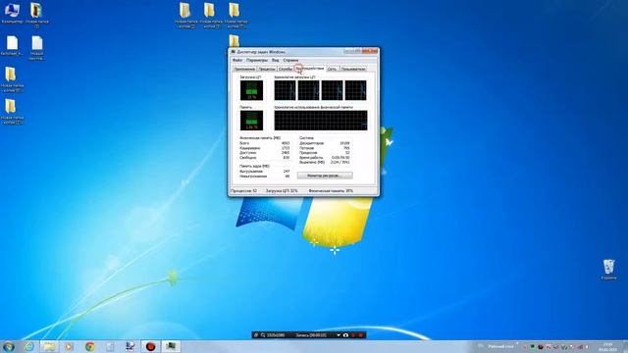Screen dimensions: 628x353
Task: Select the "Кэшировано" memory row
Action: coord(264,148)
